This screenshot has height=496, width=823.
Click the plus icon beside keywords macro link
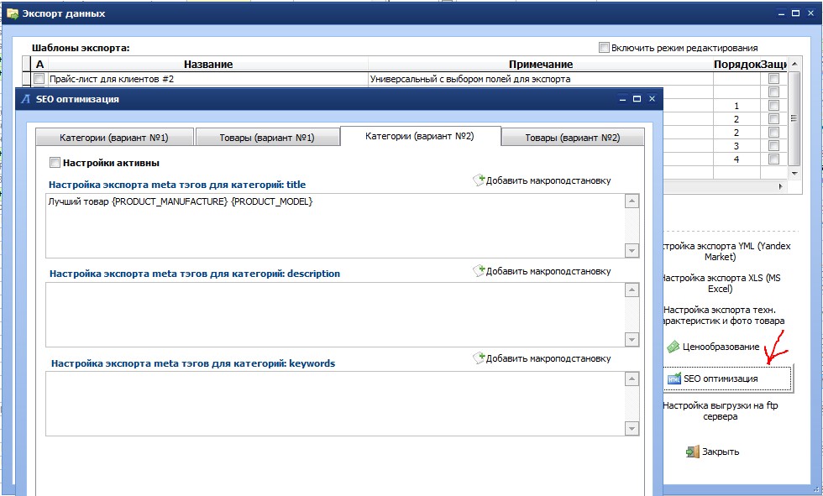pyautogui.click(x=479, y=358)
